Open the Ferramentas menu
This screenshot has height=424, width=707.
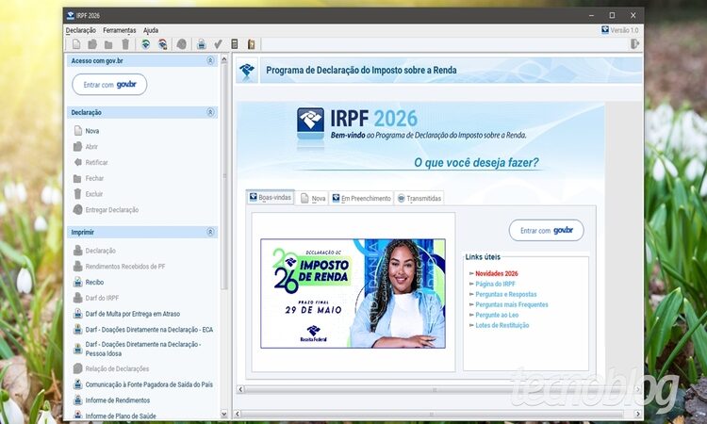point(119,30)
